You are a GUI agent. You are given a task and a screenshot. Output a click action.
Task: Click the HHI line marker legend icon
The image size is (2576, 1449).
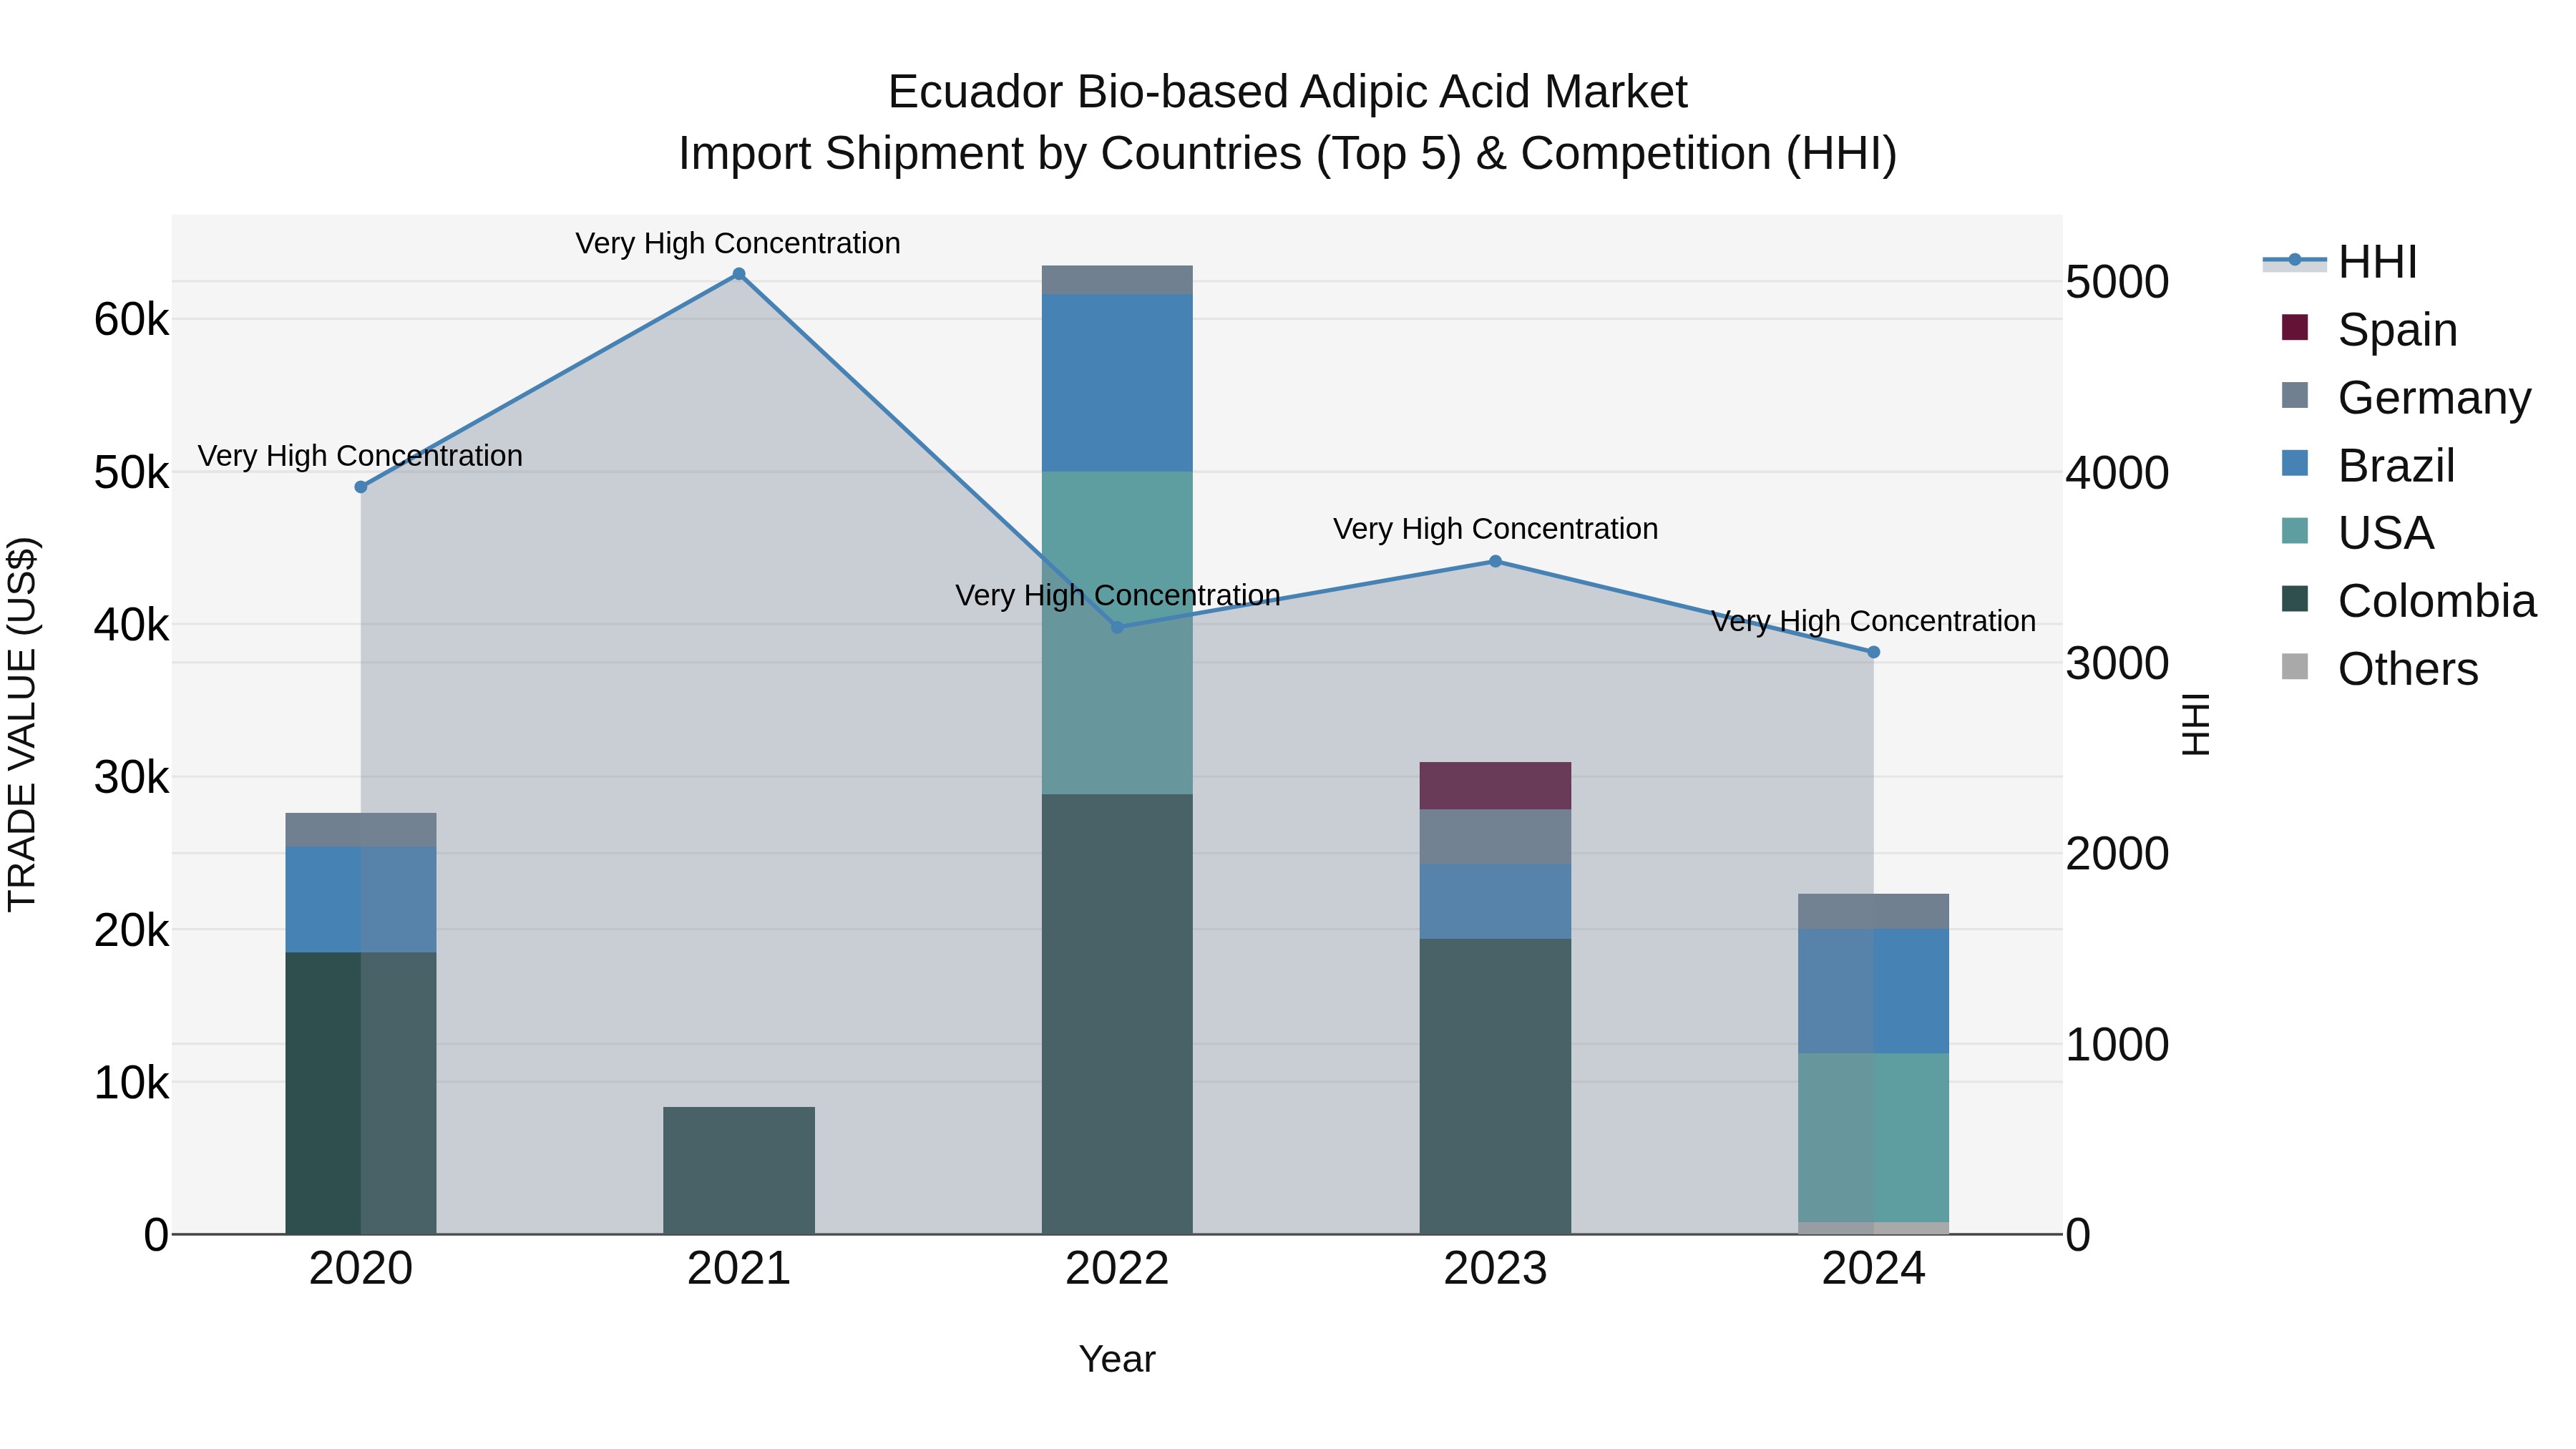tap(2295, 261)
